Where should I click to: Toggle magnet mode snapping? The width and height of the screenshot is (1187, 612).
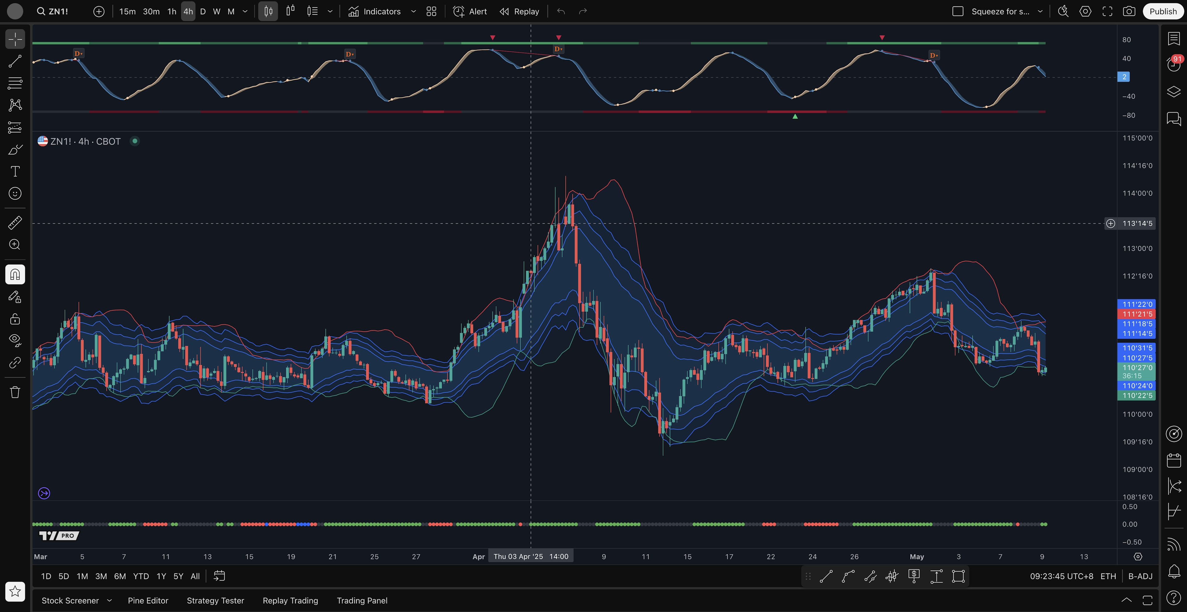(x=15, y=275)
